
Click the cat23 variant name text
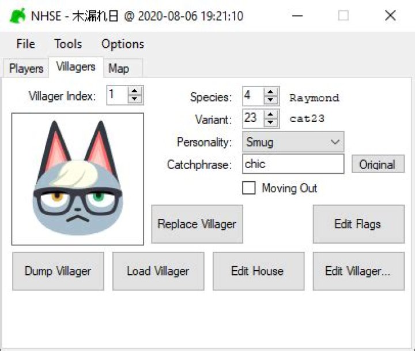[x=307, y=118]
